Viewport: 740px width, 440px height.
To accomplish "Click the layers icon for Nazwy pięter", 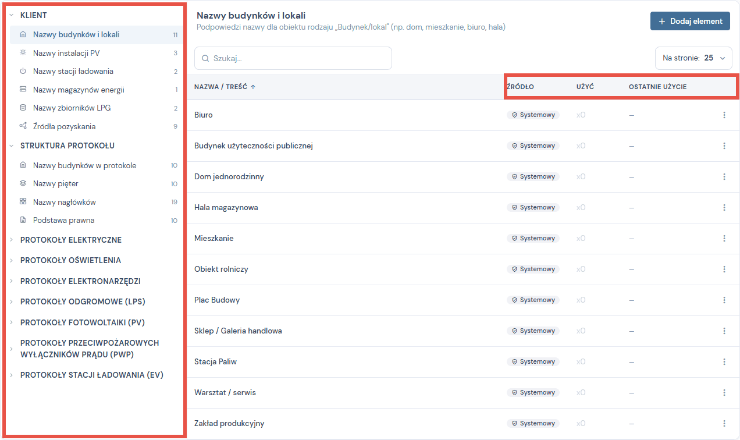I will point(23,184).
